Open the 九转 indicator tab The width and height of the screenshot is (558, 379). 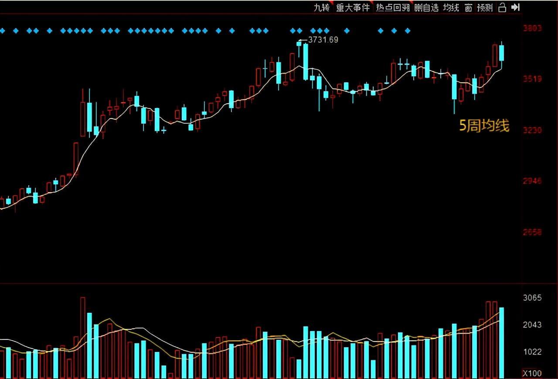click(322, 7)
